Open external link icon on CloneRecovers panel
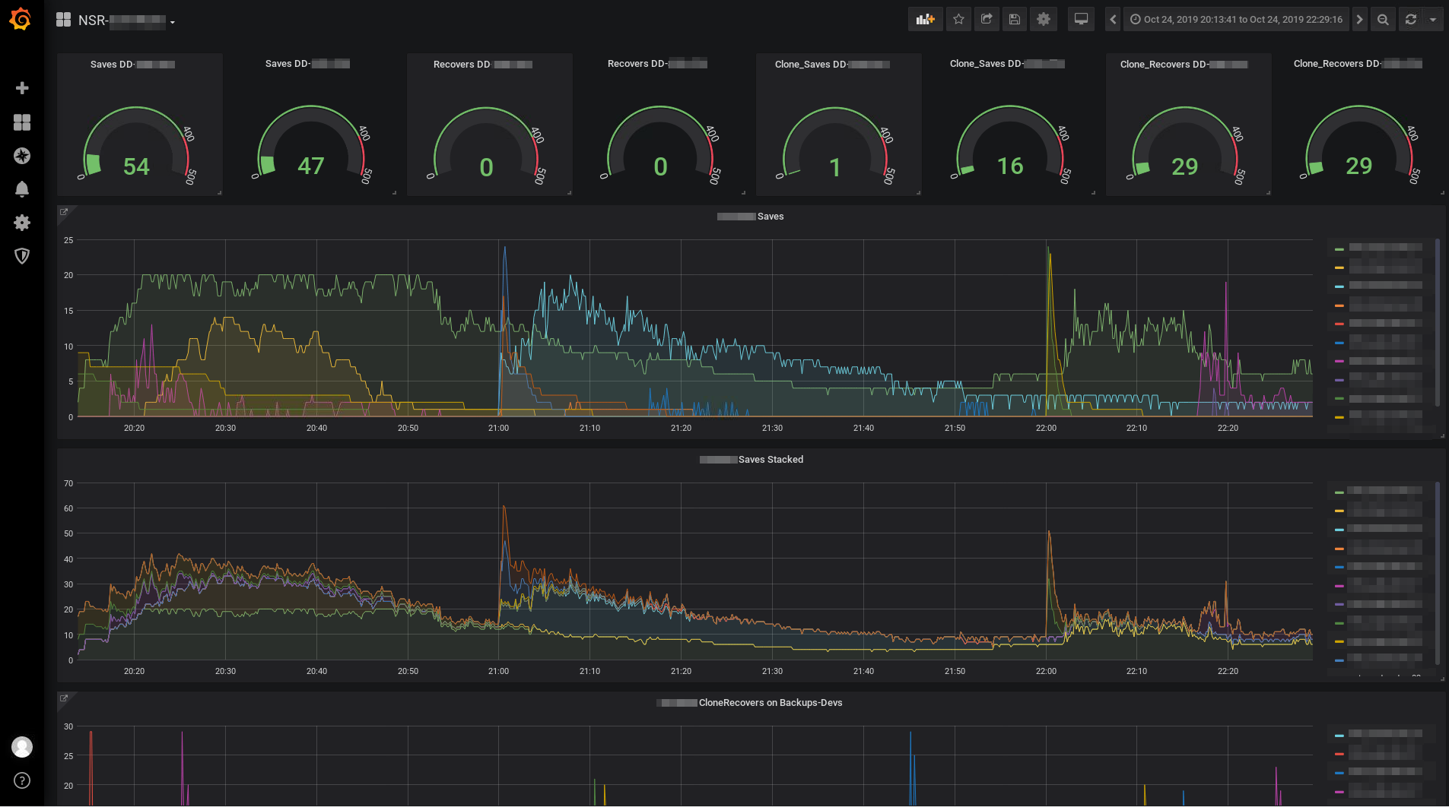 click(x=64, y=698)
